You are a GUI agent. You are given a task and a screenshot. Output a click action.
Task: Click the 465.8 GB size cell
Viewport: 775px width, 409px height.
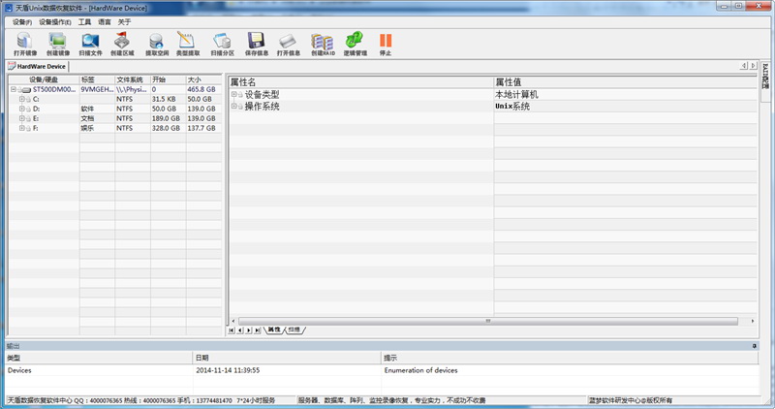point(201,89)
